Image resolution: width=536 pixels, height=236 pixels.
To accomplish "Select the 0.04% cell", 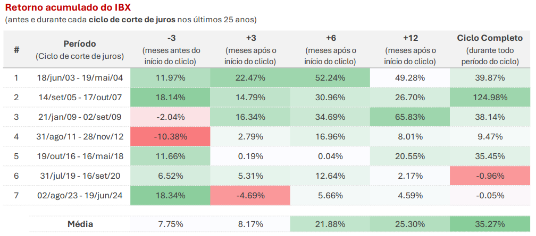I will point(330,156).
